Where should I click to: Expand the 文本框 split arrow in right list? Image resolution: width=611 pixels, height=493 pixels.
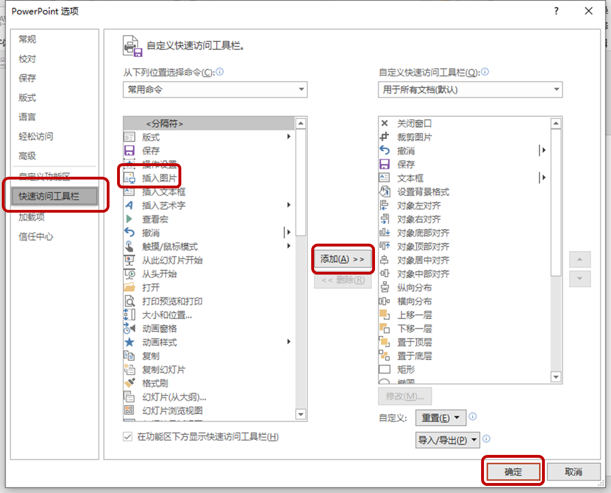pyautogui.click(x=543, y=178)
